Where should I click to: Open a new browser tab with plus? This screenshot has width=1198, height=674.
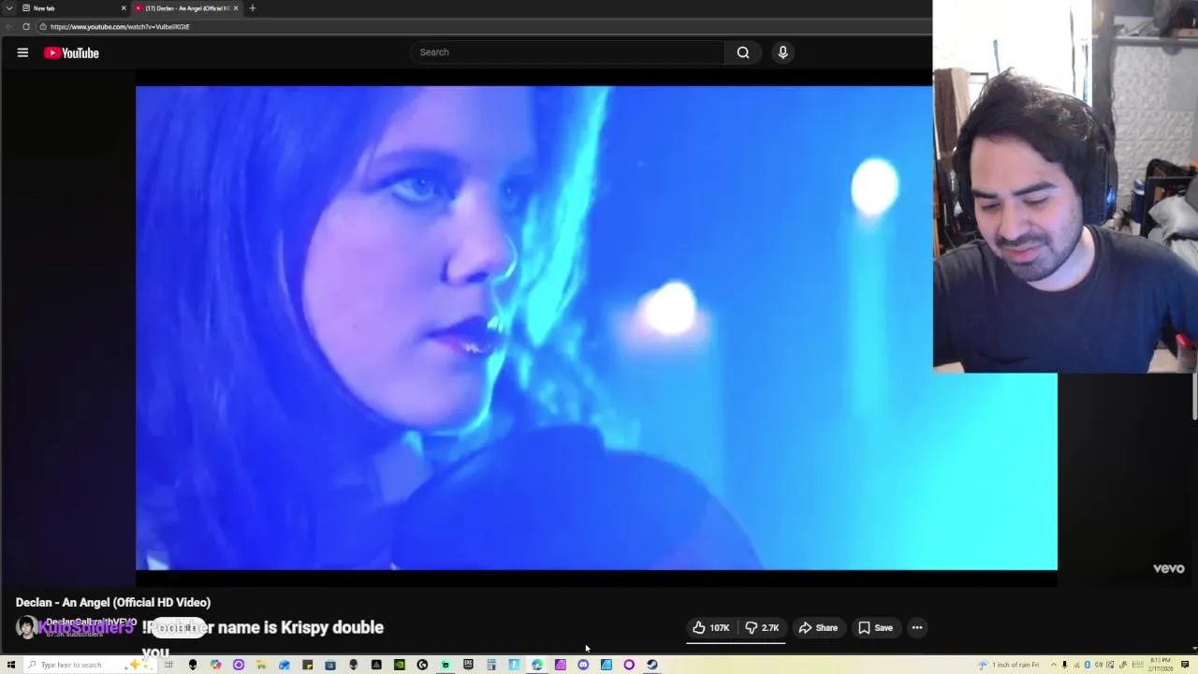tap(252, 8)
